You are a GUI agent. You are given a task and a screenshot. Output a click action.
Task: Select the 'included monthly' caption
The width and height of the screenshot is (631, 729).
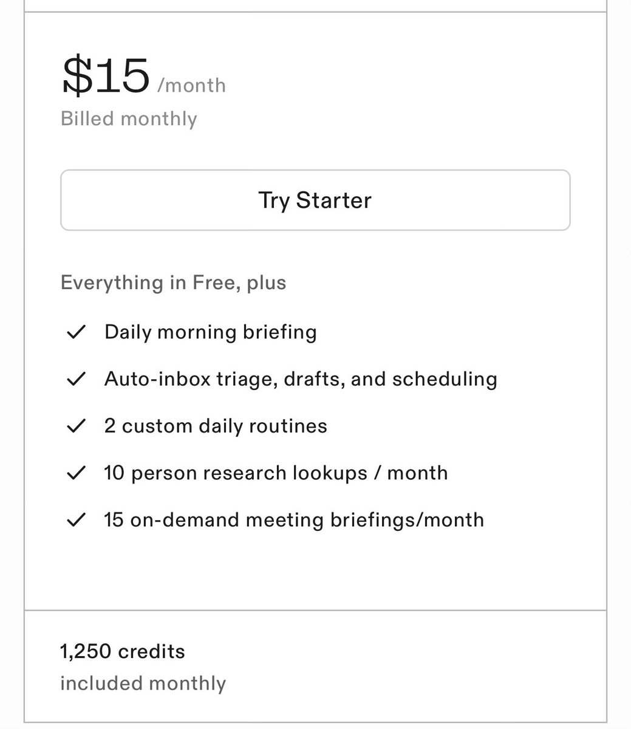[x=143, y=683]
